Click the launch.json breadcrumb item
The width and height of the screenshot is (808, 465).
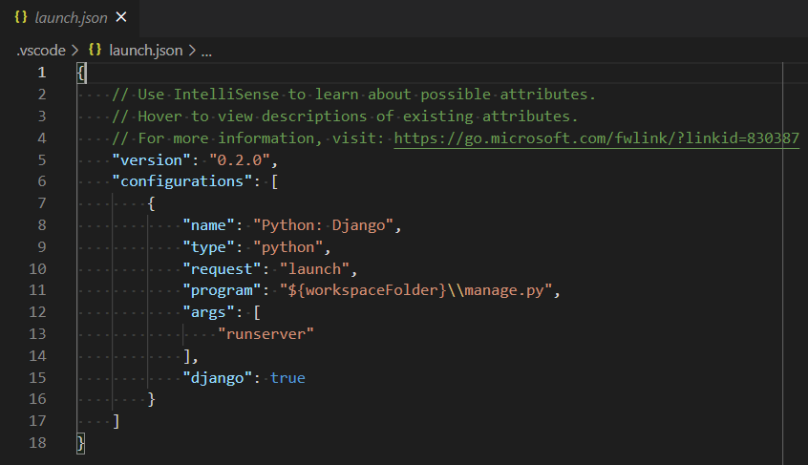[x=146, y=51]
